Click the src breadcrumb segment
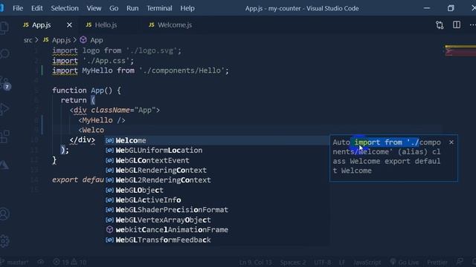Screen dimensions: 476x267 [28, 40]
